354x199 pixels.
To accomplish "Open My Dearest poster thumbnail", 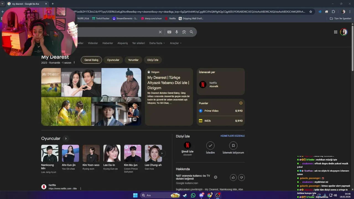I will coord(51,82).
